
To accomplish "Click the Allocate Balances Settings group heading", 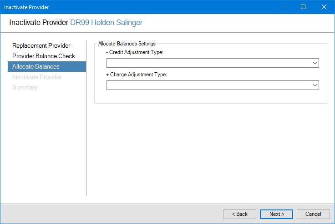I will [127, 44].
